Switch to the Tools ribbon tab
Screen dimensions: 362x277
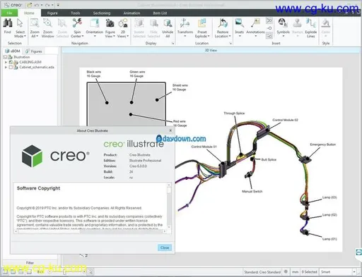coord(76,13)
